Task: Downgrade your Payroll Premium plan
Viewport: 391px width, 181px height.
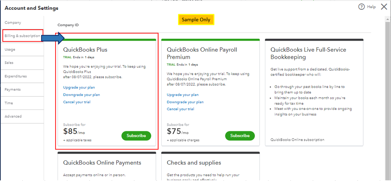Action: click(185, 102)
